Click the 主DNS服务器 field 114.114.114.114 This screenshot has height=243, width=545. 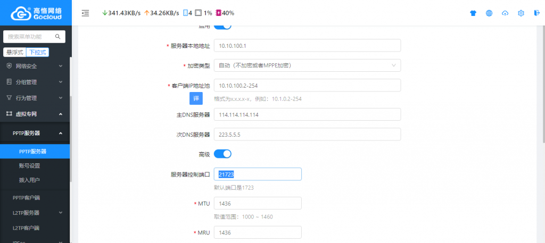pyautogui.click(x=307, y=114)
